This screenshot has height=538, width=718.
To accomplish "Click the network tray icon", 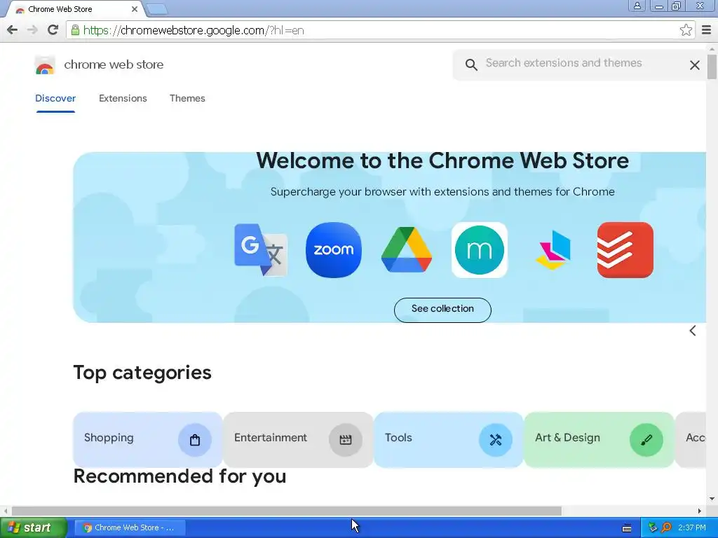I will 653,527.
